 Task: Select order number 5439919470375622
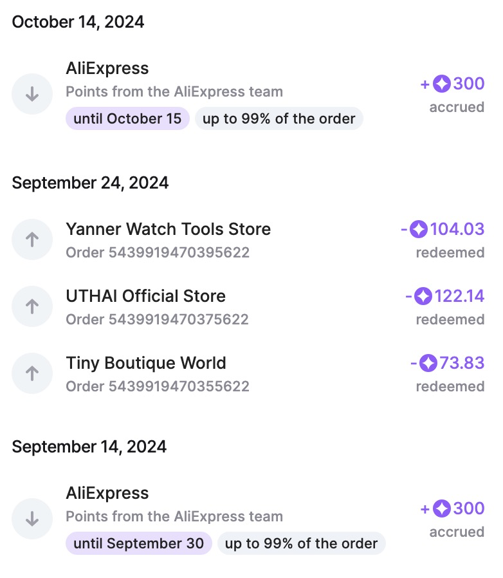[157, 320]
